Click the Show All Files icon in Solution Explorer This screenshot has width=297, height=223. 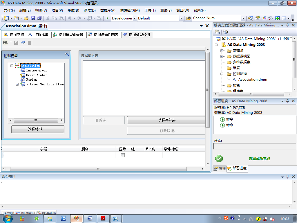click(x=225, y=32)
